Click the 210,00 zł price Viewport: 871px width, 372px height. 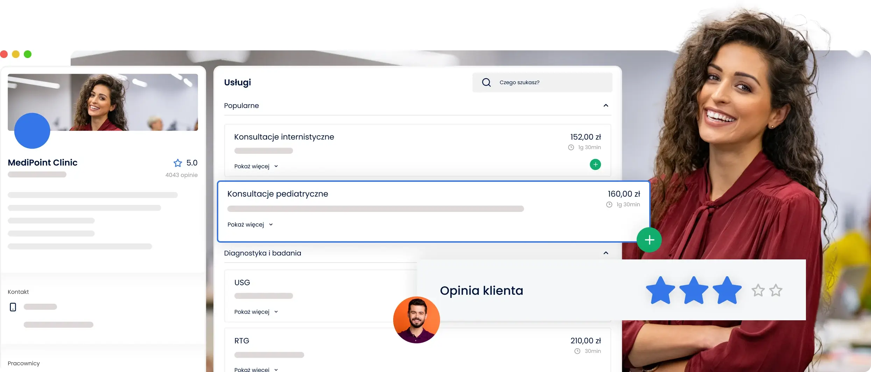point(586,341)
